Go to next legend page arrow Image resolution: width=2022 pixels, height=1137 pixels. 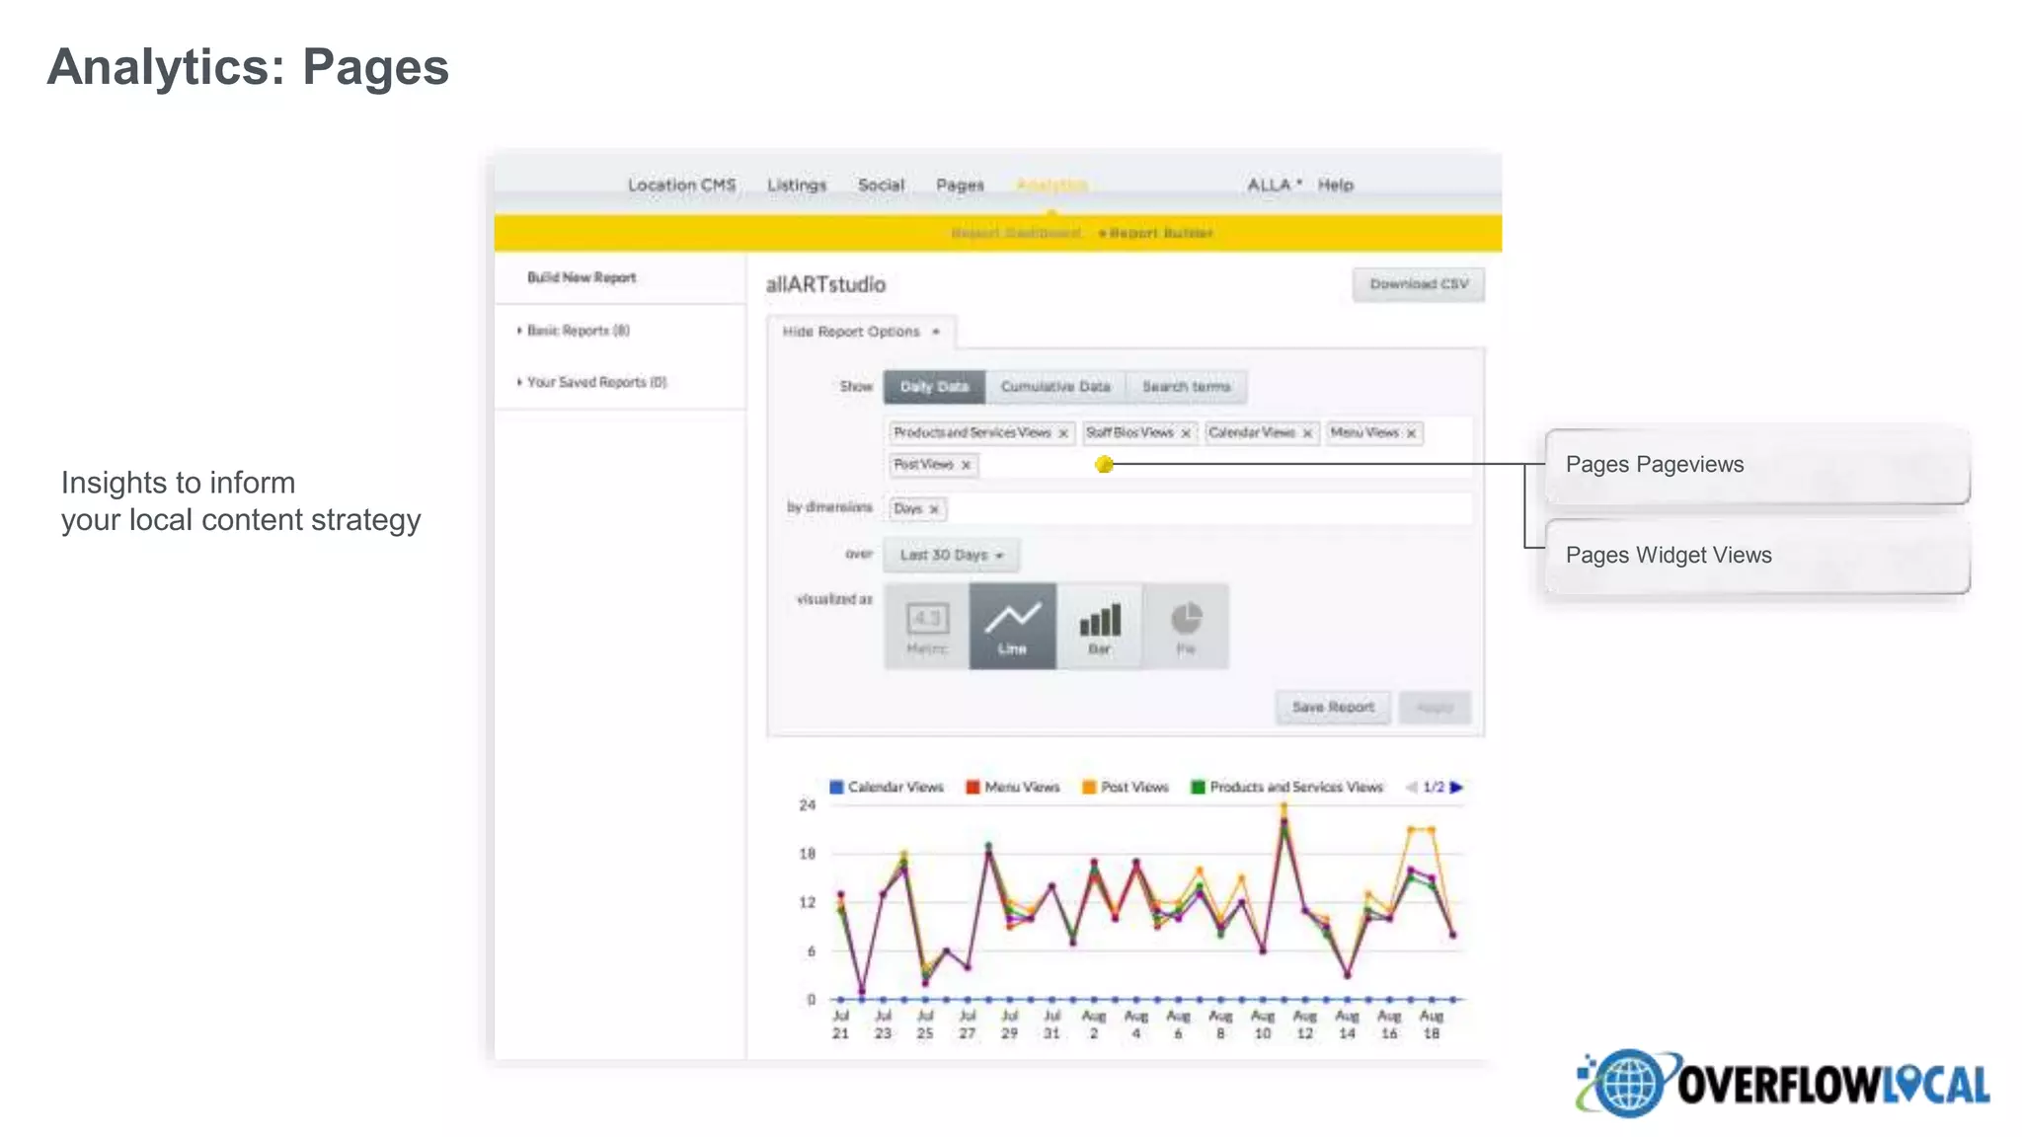[x=1456, y=787]
